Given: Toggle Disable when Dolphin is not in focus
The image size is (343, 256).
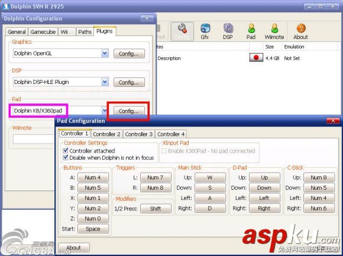Looking at the screenshot, I should point(66,157).
